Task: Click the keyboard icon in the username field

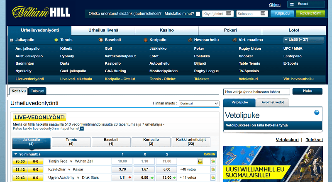Action: (229, 13)
